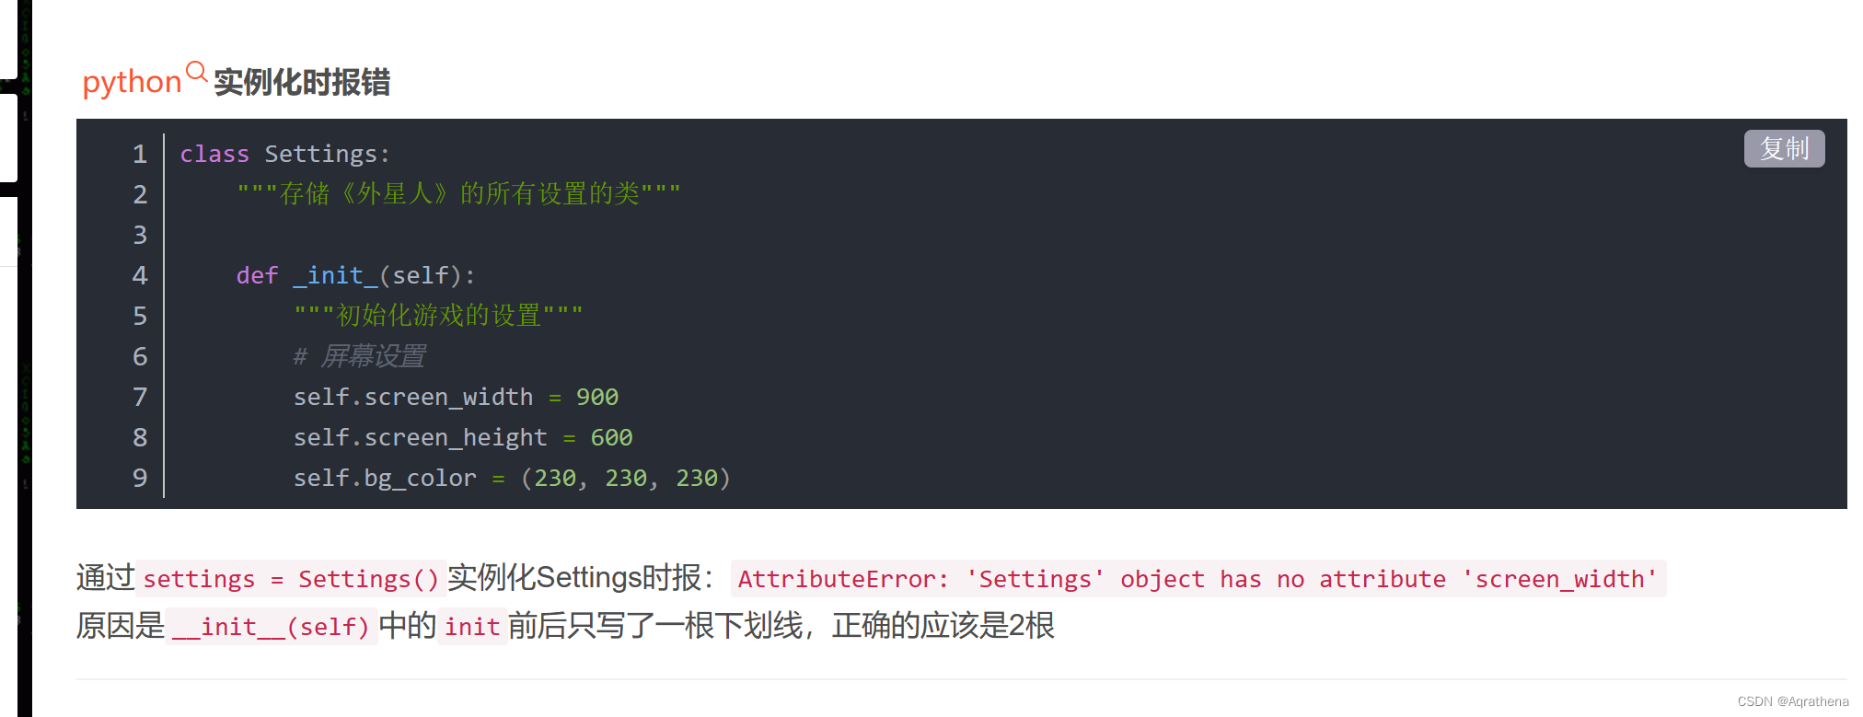Click the inline code snippet init
Screen dimensions: 1863x717
[471, 627]
